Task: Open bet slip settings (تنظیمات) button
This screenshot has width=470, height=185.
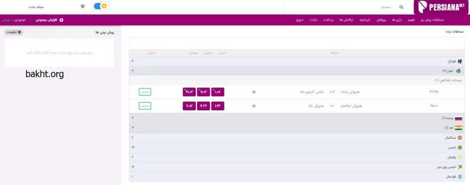Action: (13, 32)
